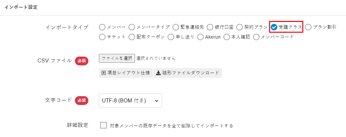Viewport: 346px width, 137px height.
Task: Select the メンバー import type radio
Action: tap(102, 27)
